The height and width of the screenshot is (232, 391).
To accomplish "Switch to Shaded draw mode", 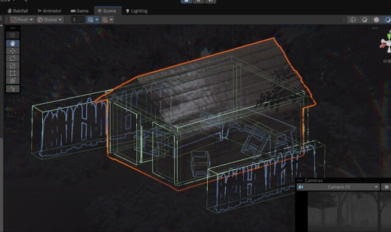I will point(387,19).
